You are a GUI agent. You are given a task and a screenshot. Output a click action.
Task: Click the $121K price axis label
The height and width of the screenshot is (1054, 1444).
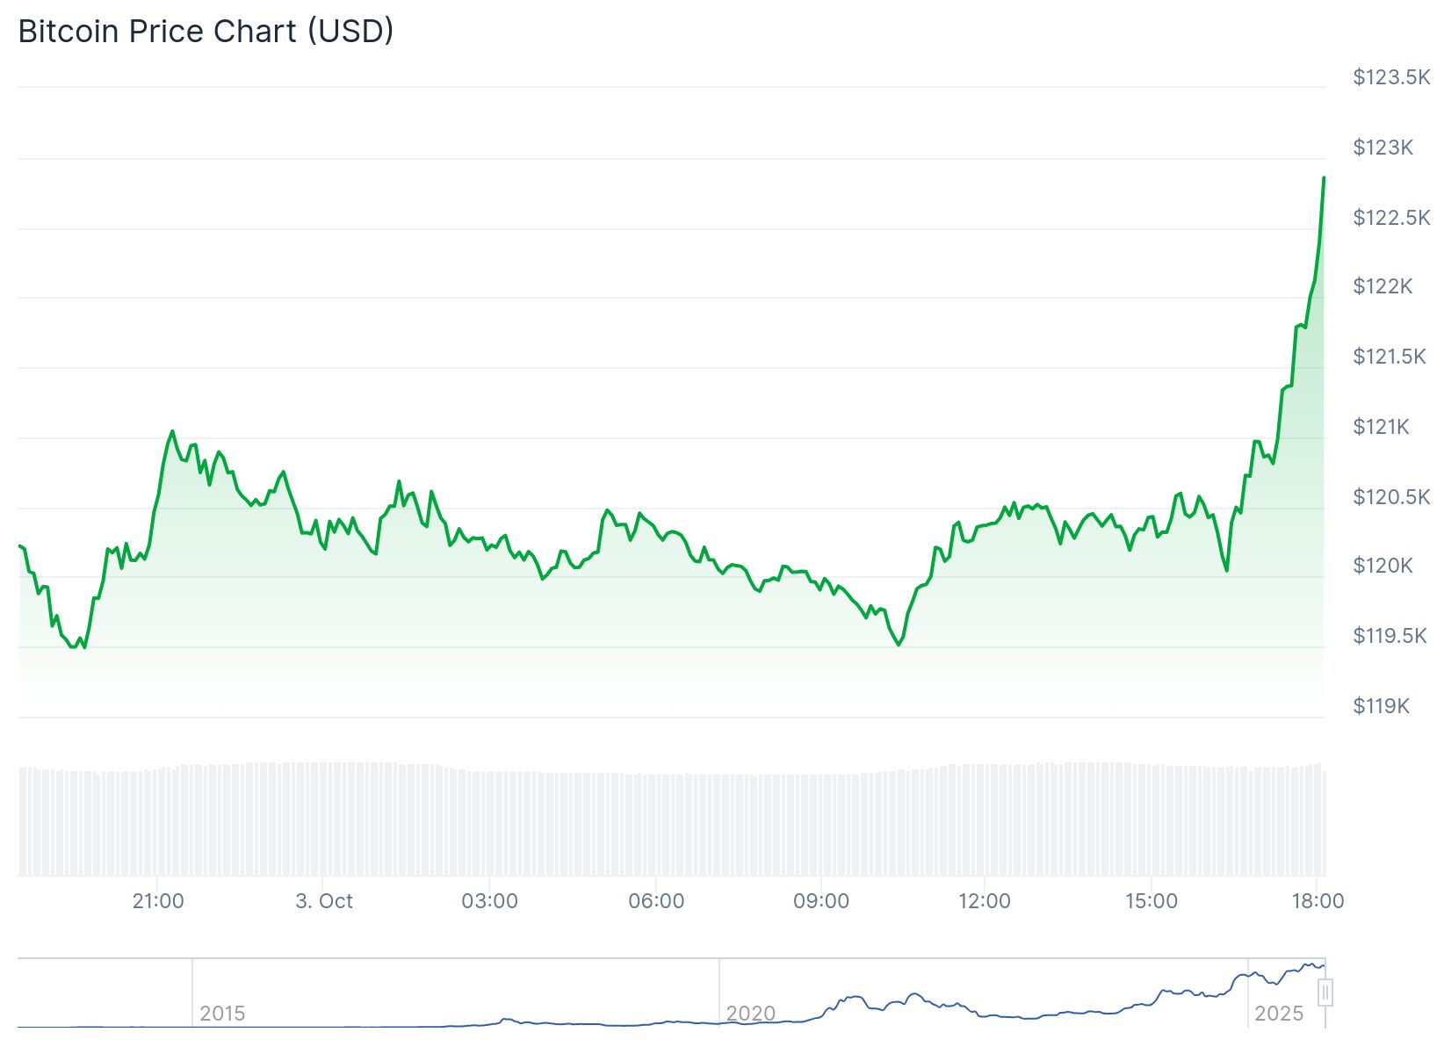1381,427
